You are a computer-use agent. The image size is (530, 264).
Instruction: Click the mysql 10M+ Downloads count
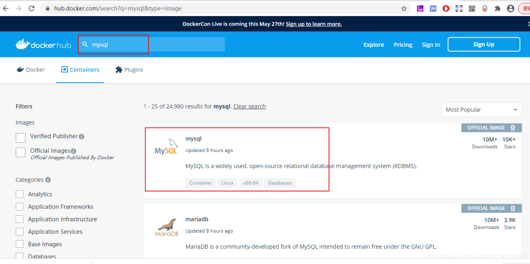coord(490,139)
